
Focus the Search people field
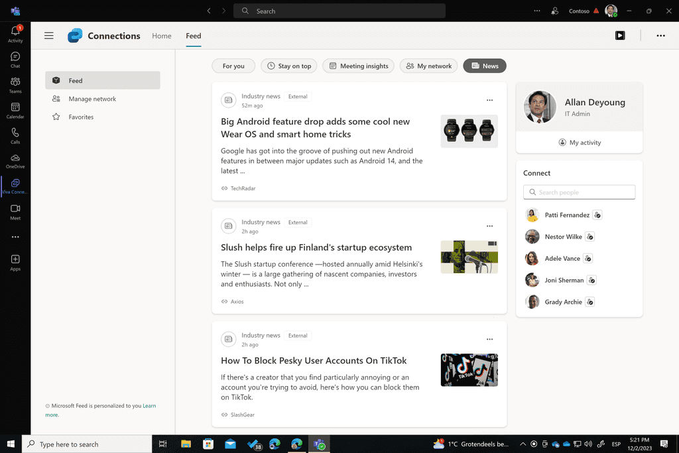pyautogui.click(x=580, y=192)
